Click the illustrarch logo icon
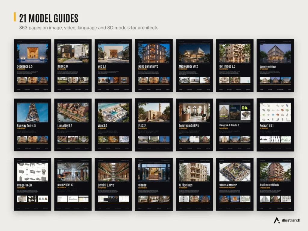 pos(277,220)
